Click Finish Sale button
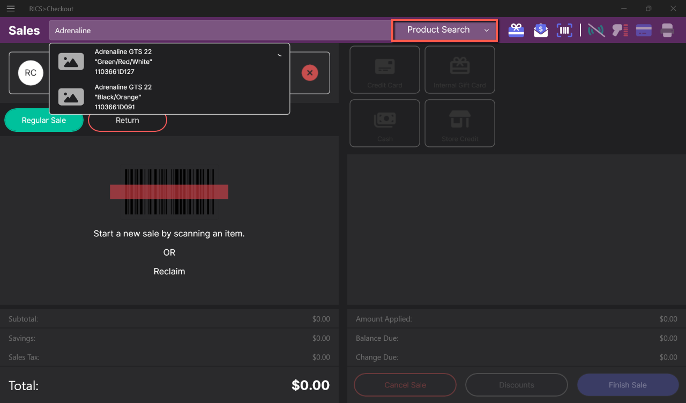The height and width of the screenshot is (403, 686). [x=628, y=385]
